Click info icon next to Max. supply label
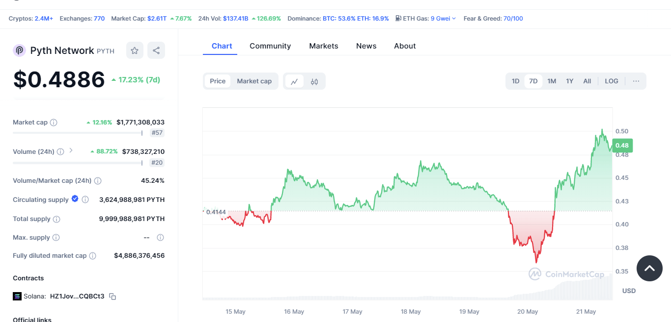 coord(56,238)
